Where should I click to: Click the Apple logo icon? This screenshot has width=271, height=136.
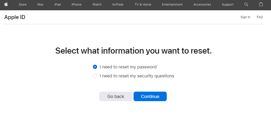[x=6, y=4]
